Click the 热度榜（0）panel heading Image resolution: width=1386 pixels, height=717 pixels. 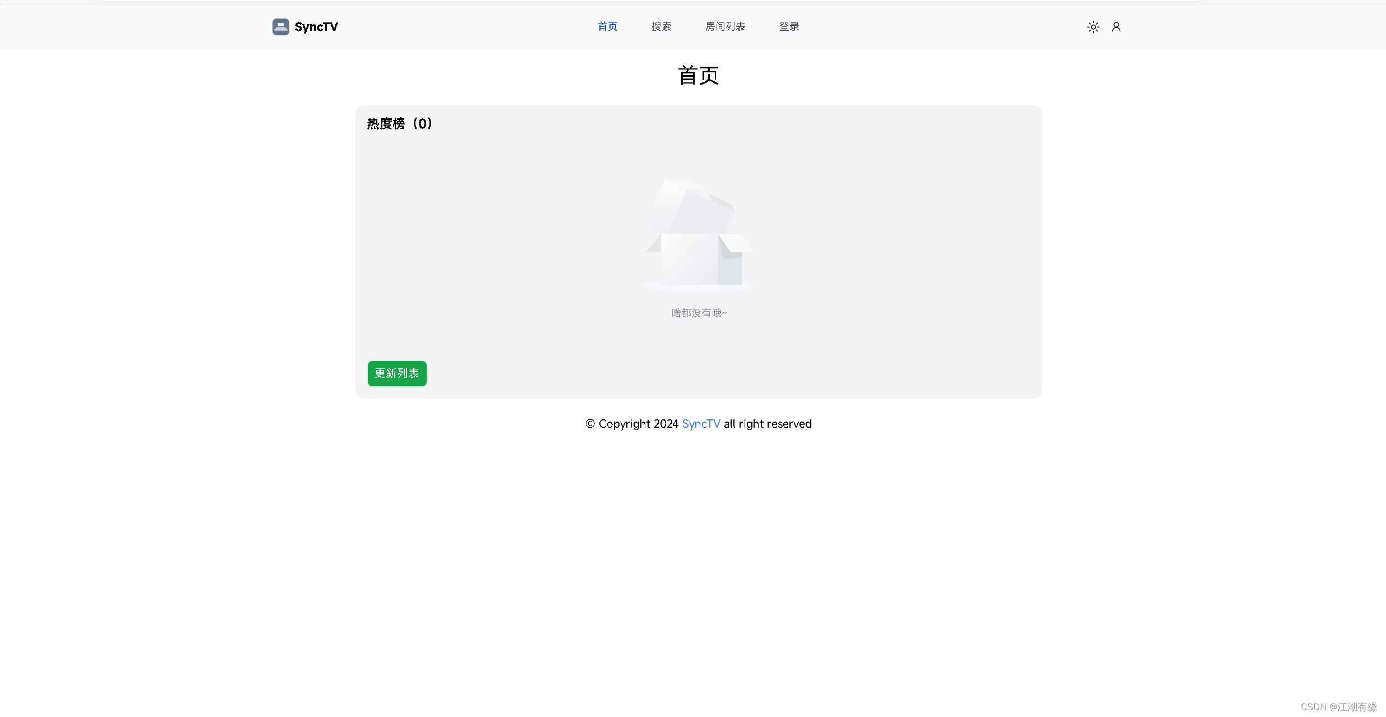pyautogui.click(x=399, y=123)
